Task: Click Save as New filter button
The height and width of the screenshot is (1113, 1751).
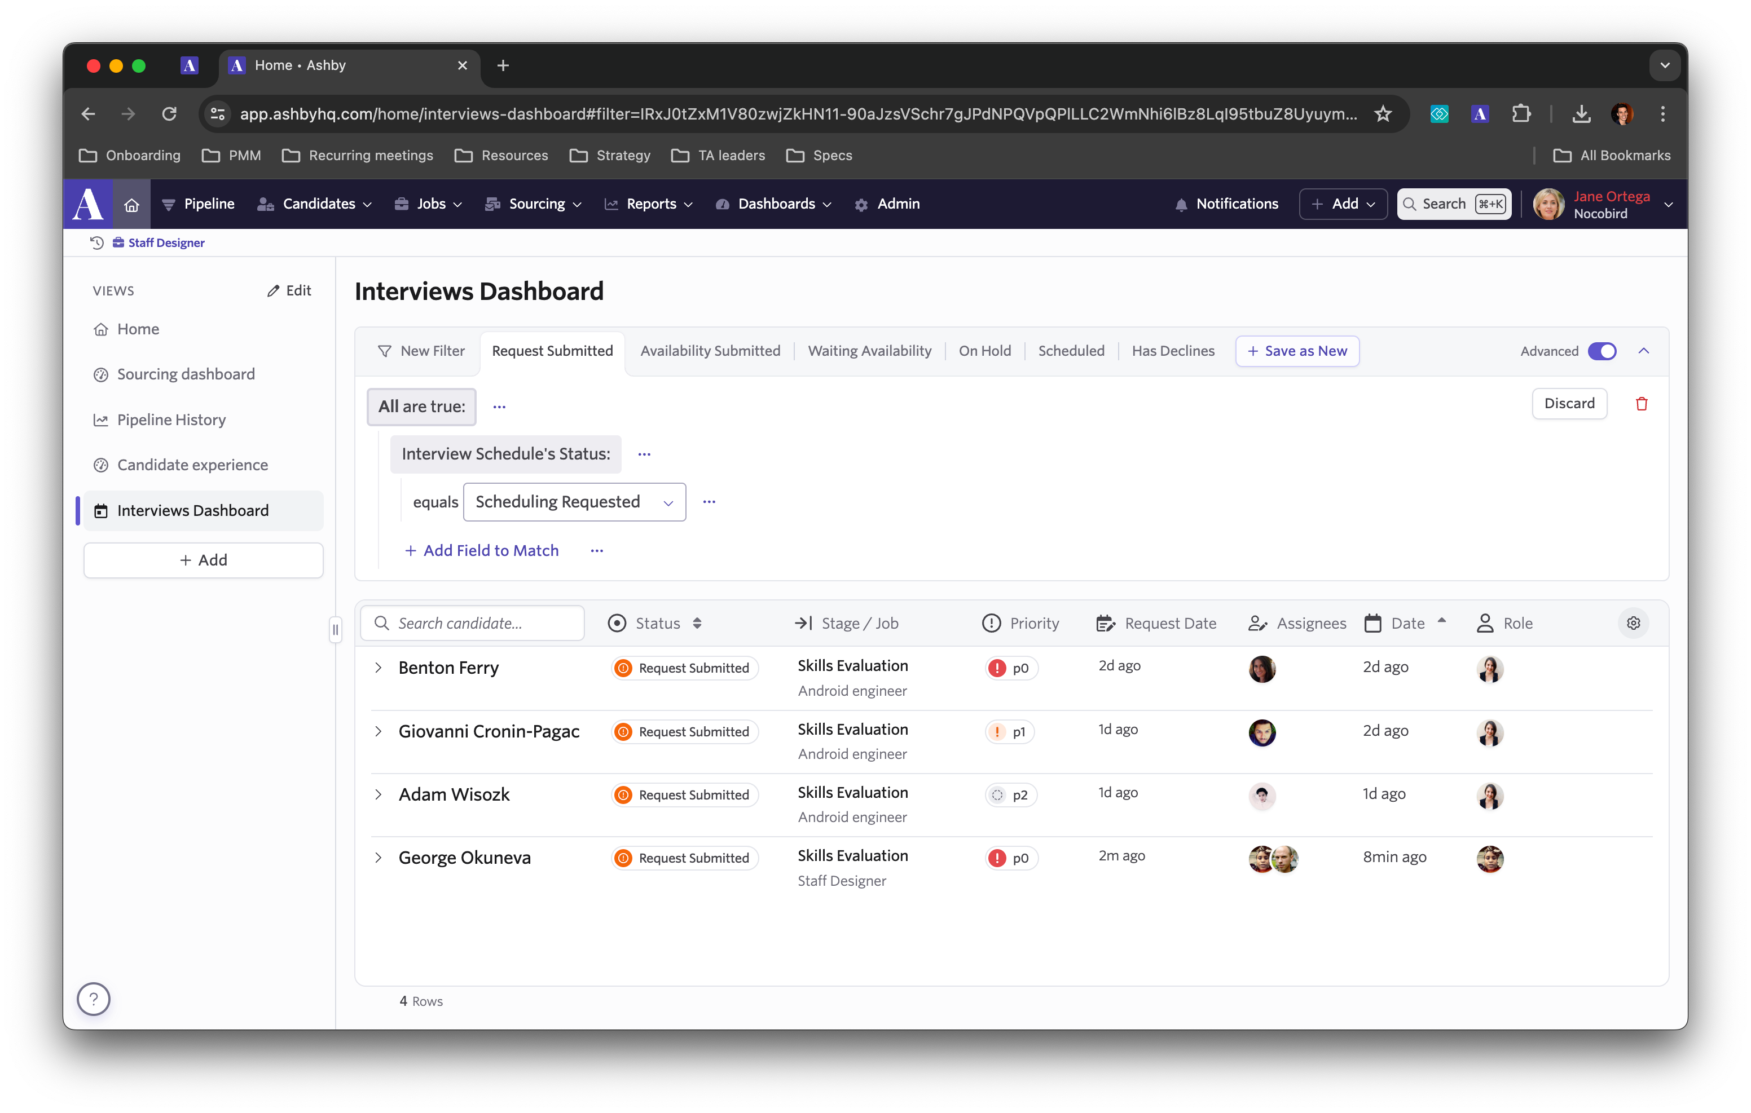Action: (x=1297, y=351)
